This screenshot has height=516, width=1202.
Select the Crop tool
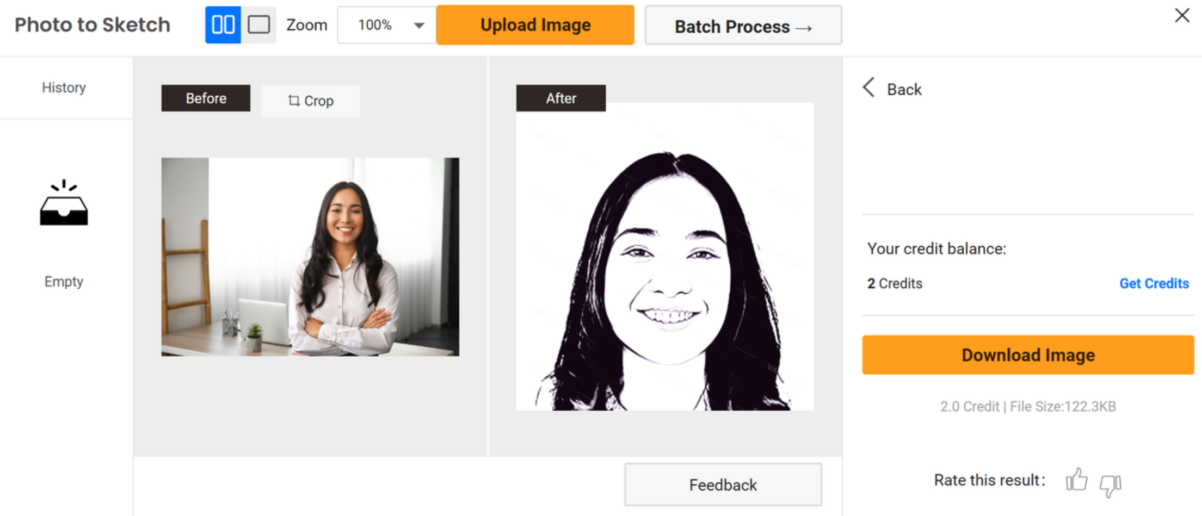click(310, 101)
